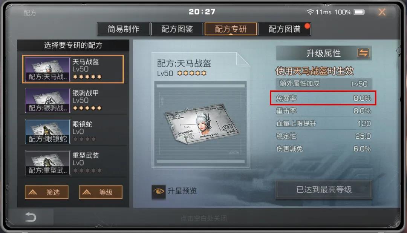Close the recipe window with orange X
This screenshot has height=233, width=407.
pyautogui.click(x=382, y=12)
